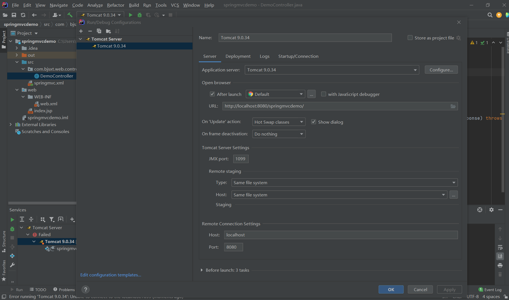The image size is (509, 300).
Task: Click in the Name input field
Action: (305, 37)
